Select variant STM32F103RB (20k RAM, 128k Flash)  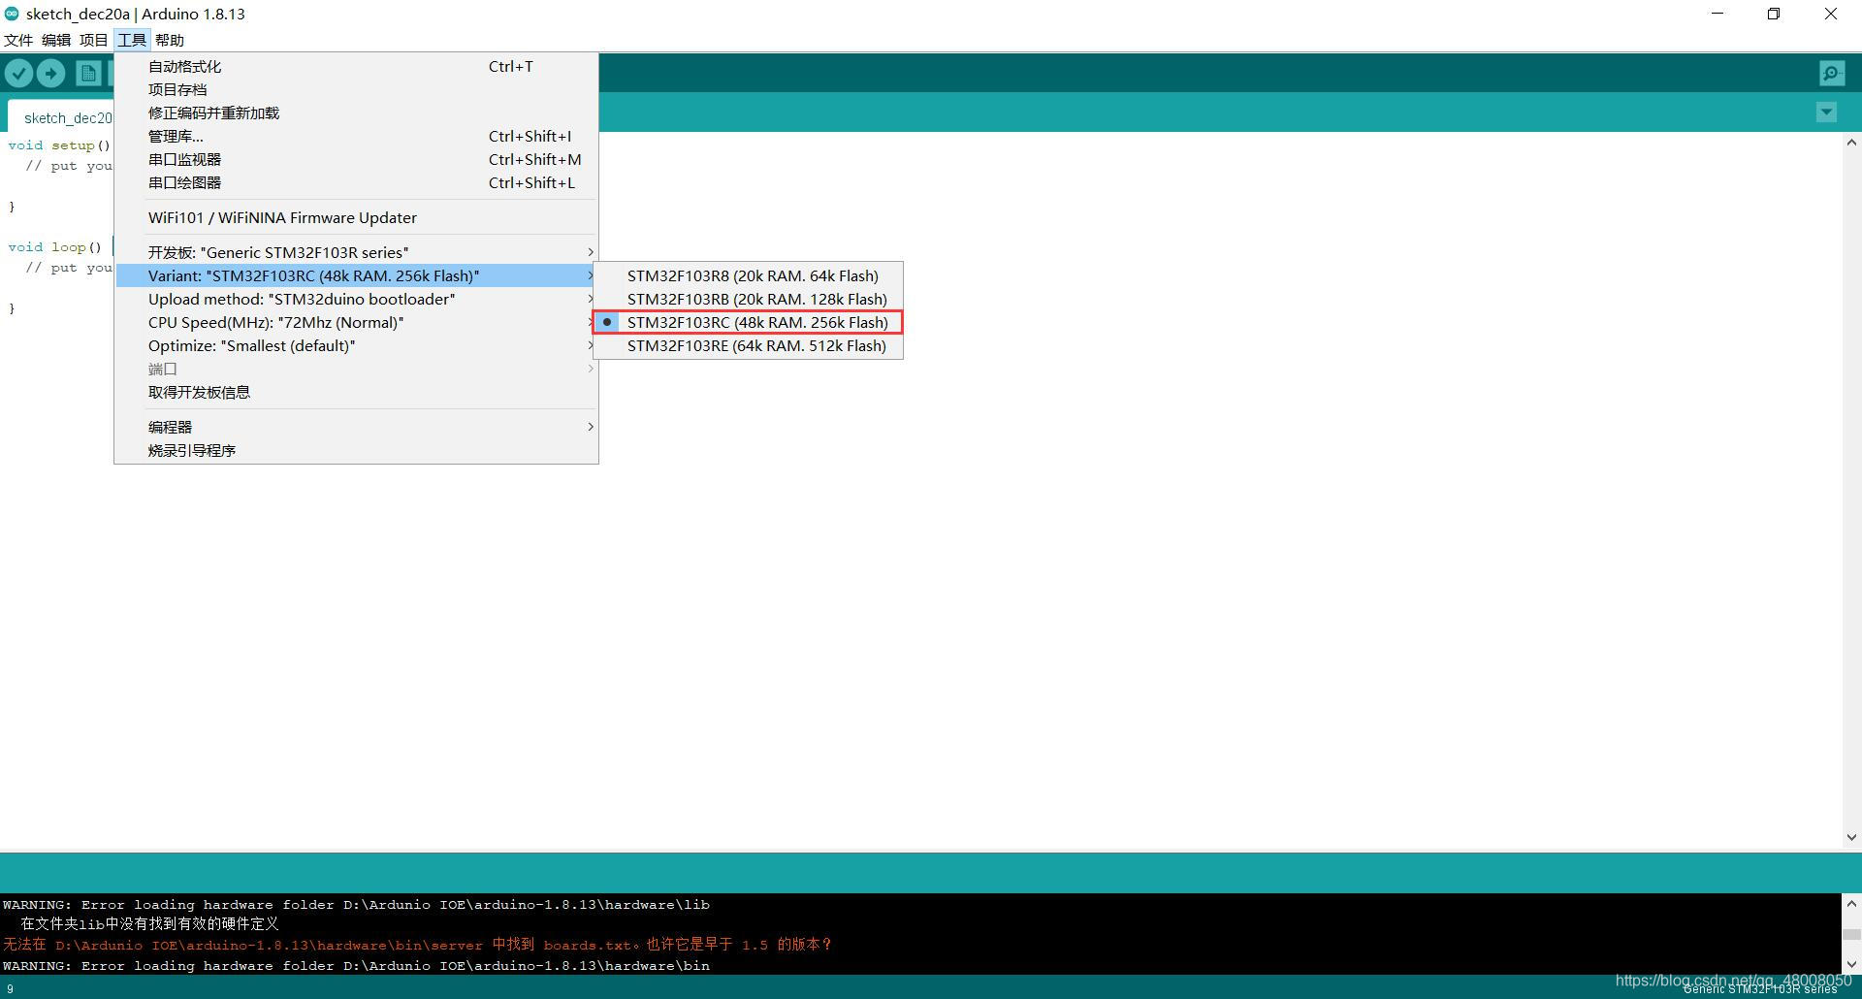[x=748, y=299]
